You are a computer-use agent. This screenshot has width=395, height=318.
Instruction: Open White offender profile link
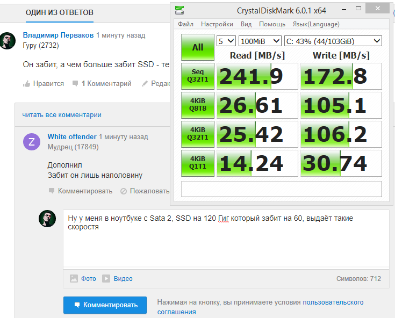(x=72, y=137)
